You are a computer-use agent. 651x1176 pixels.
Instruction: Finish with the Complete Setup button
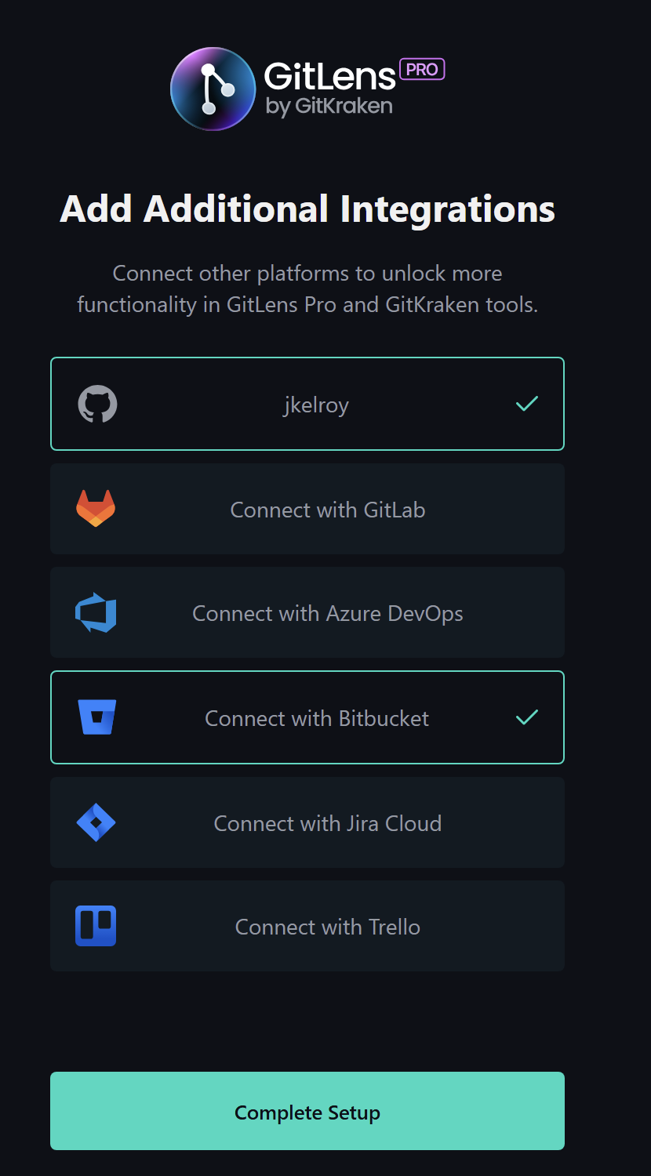click(x=307, y=1111)
